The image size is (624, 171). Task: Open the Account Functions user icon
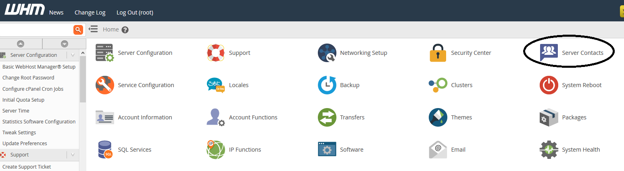coord(216,117)
